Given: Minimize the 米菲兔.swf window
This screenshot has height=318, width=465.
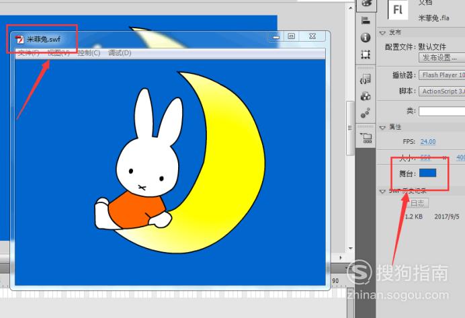Looking at the screenshot, I should click(276, 36).
